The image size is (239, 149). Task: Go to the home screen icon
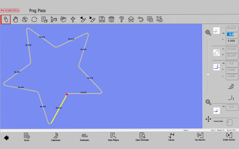pos(131,19)
